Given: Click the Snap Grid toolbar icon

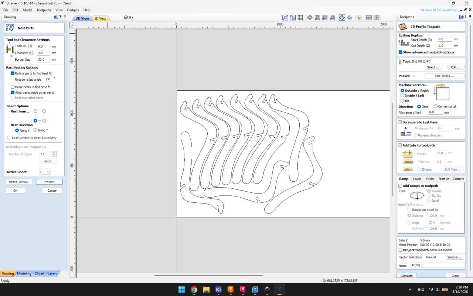Looking at the screenshot, I should click(x=300, y=17).
